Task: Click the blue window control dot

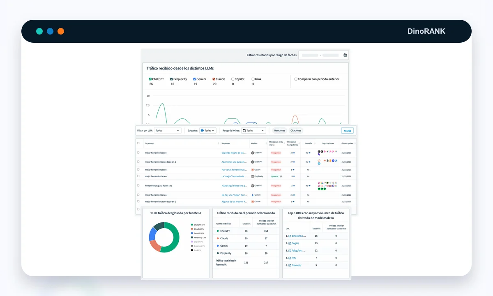Action: [50, 31]
